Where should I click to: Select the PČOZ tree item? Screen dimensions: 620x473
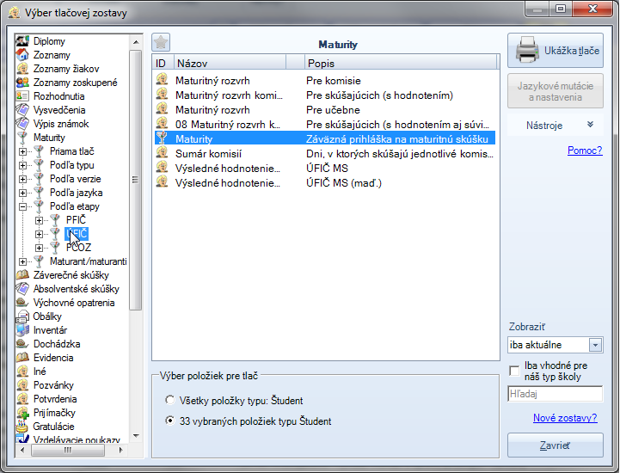pyautogui.click(x=78, y=248)
